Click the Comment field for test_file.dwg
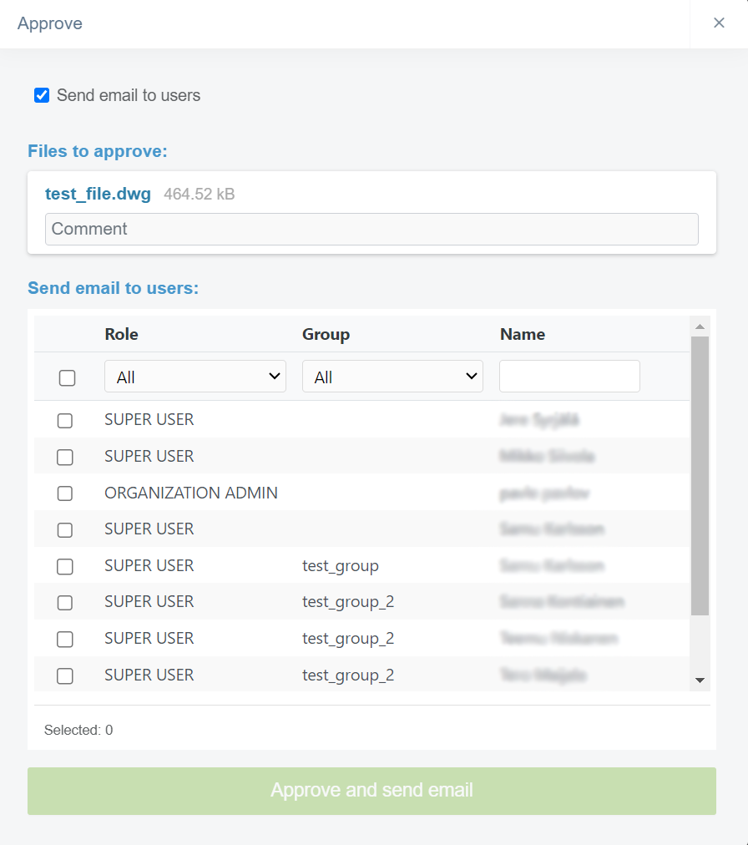This screenshot has width=748, height=845. (371, 229)
